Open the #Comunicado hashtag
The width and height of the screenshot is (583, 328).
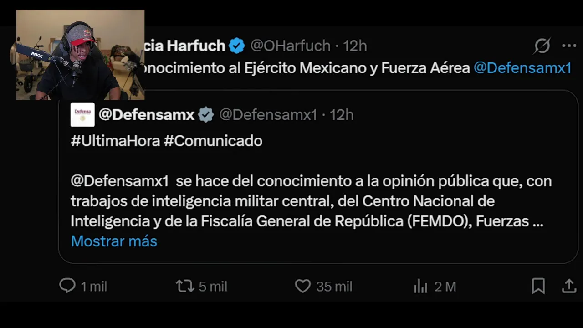tap(213, 141)
